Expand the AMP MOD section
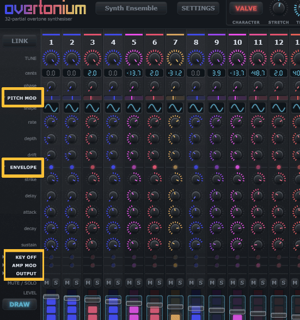This screenshot has height=320, width=300. tap(24, 265)
